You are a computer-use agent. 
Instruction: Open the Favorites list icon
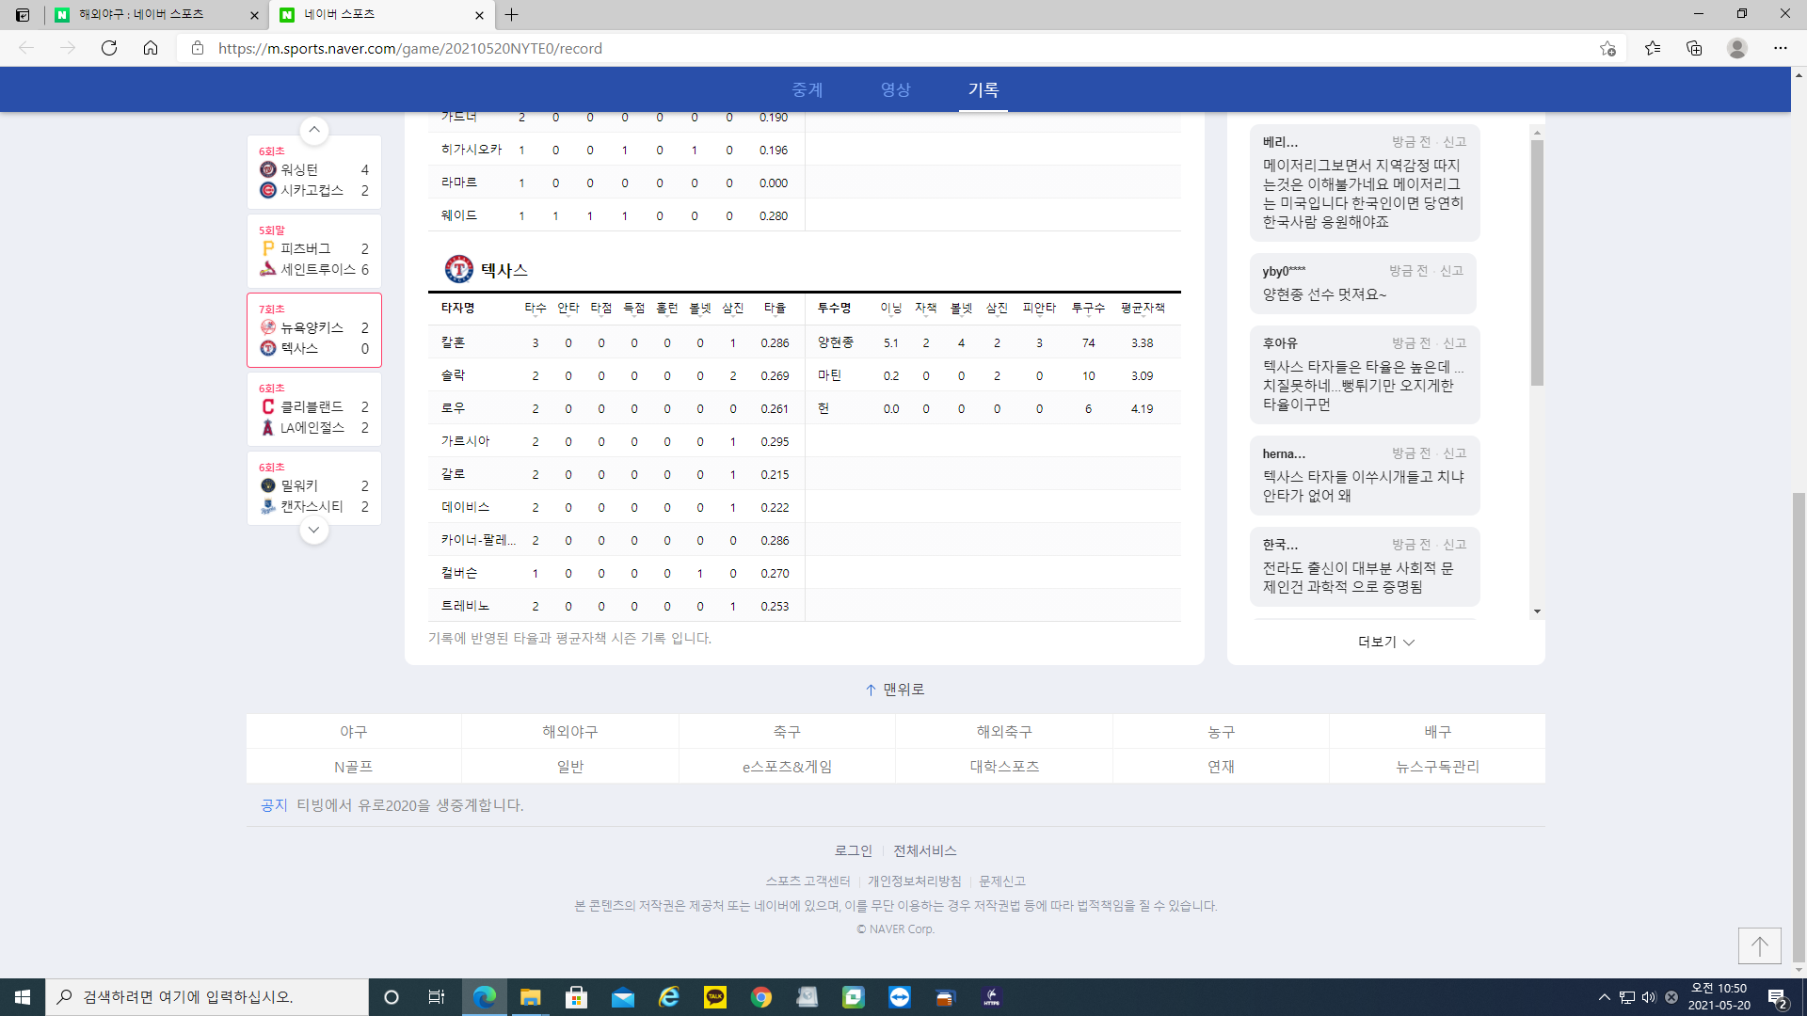tap(1653, 48)
